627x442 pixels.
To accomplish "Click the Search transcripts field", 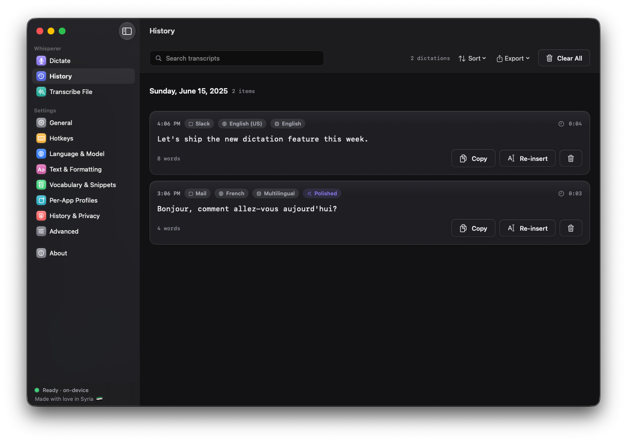I will click(237, 58).
